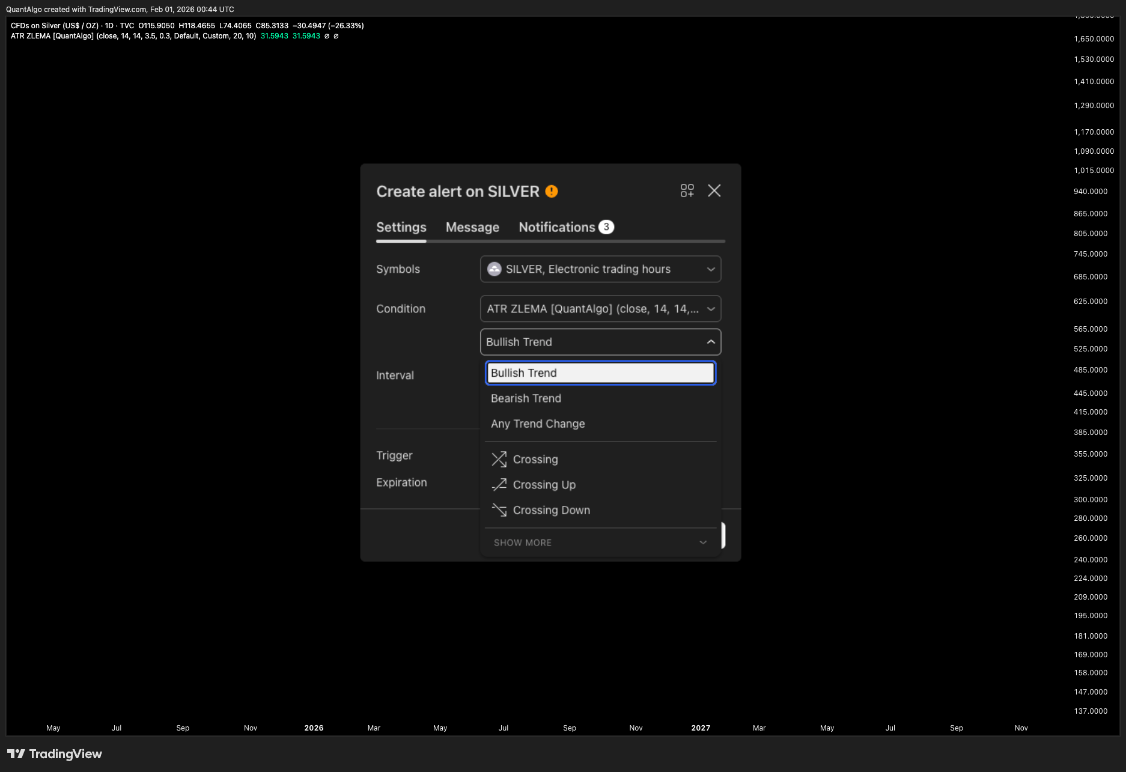Select the Crossing Up condition

[600, 485]
